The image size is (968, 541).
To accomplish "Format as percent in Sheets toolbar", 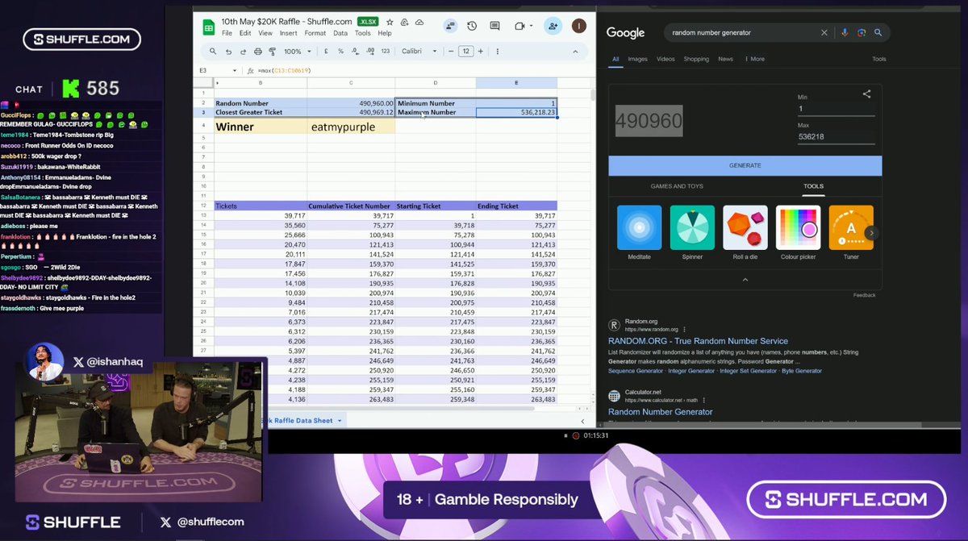I will coord(341,52).
